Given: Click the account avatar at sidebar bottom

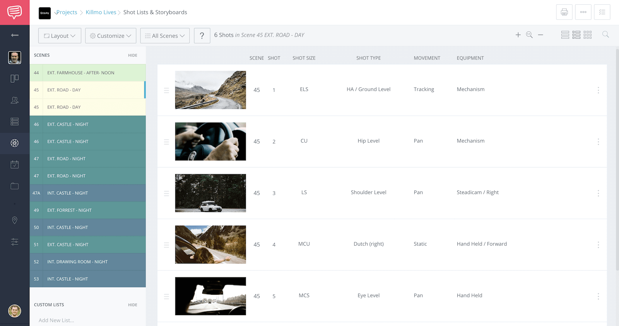Looking at the screenshot, I should tap(15, 311).
